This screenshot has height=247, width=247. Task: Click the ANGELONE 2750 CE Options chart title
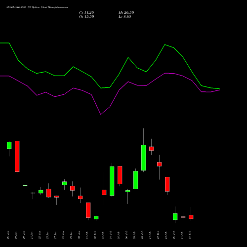coord(37,7)
